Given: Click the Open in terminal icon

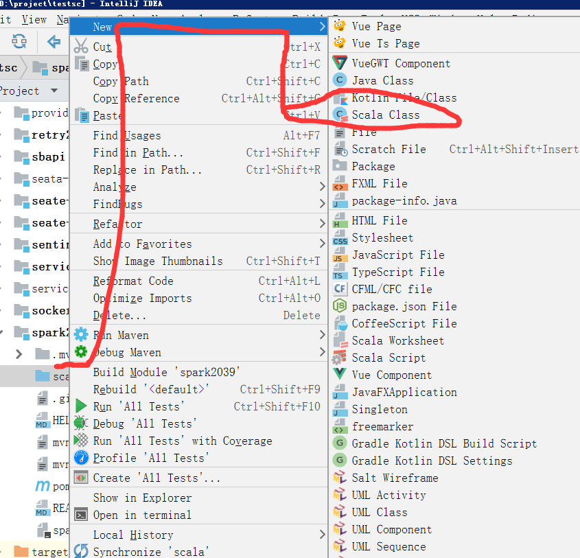Looking at the screenshot, I should [x=81, y=515].
